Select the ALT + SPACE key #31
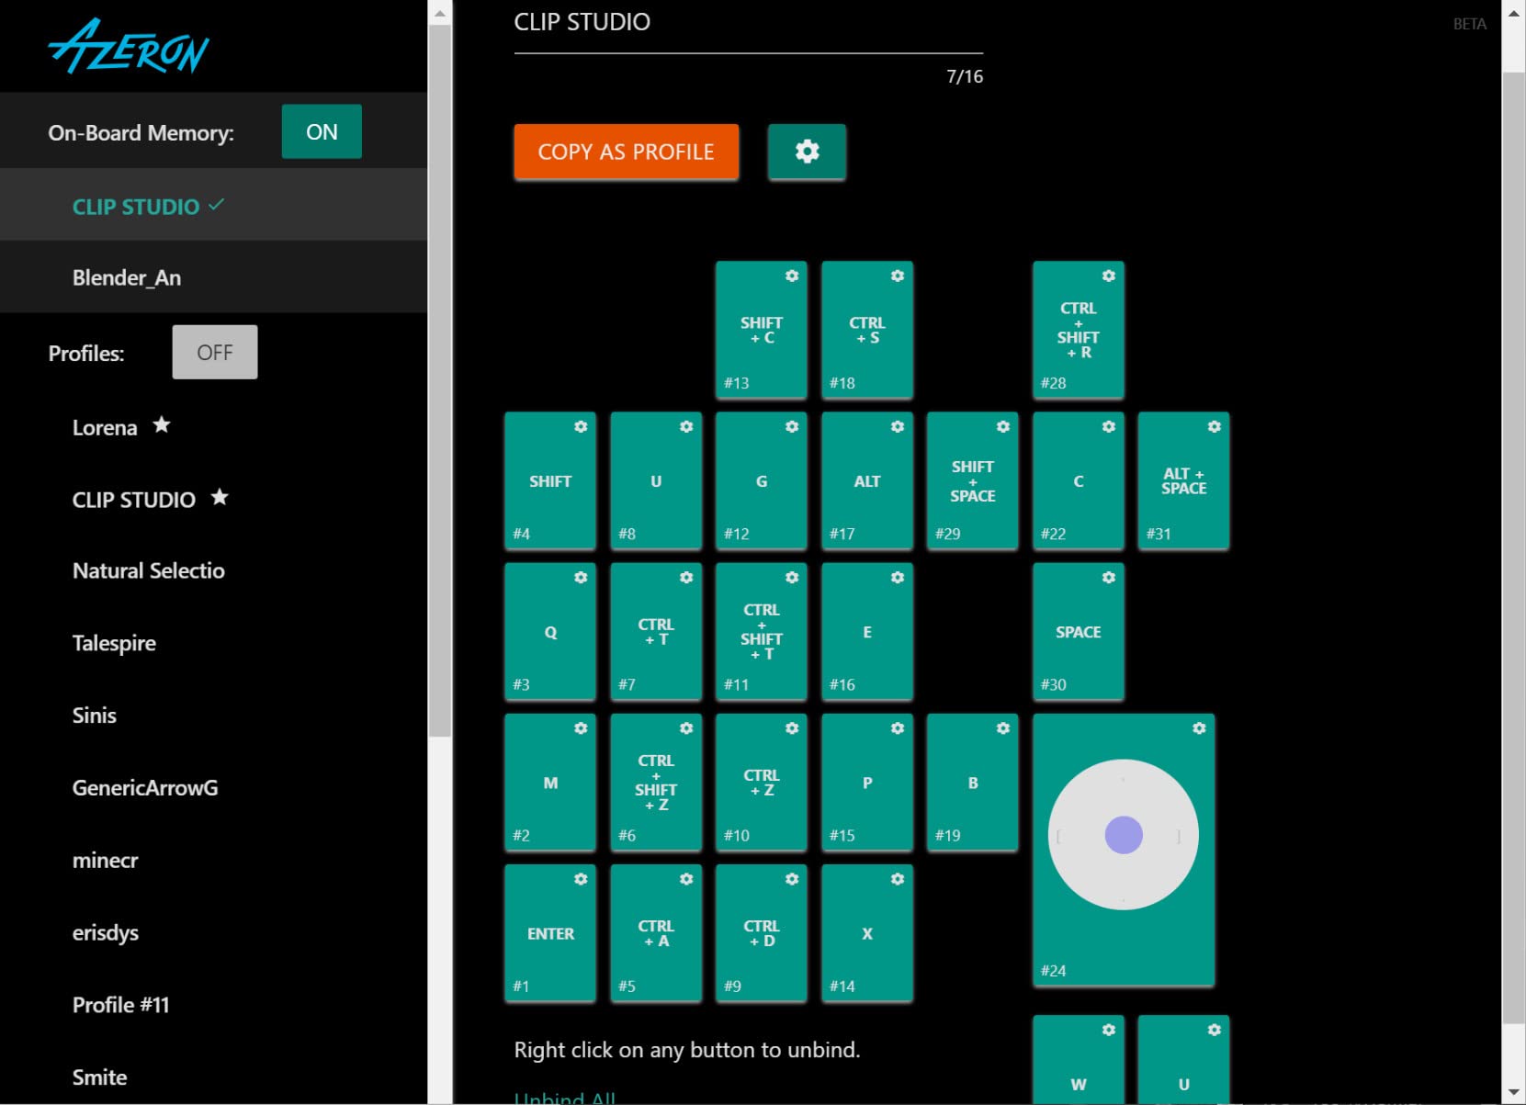Image resolution: width=1526 pixels, height=1105 pixels. click(1183, 480)
